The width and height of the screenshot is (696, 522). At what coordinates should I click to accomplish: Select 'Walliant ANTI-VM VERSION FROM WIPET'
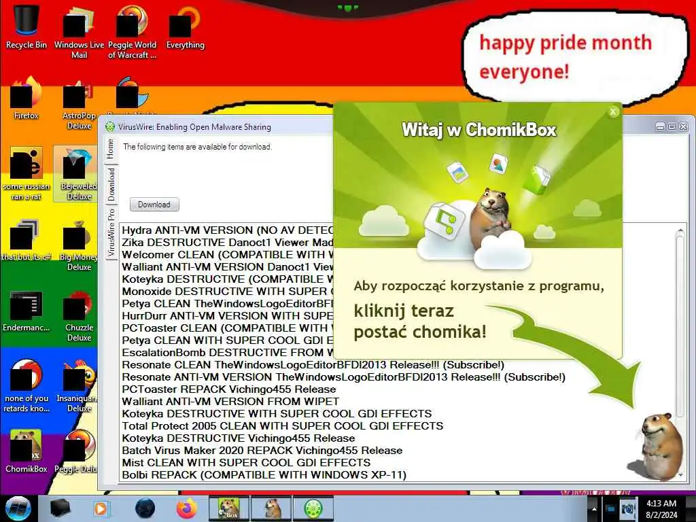[230, 401]
